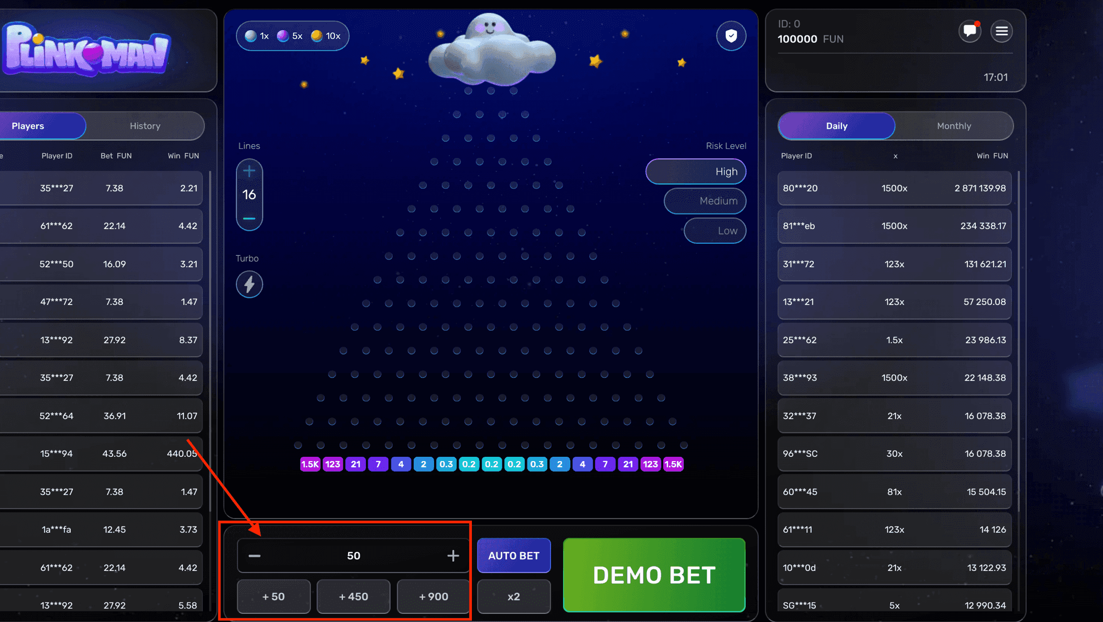The image size is (1103, 622).
Task: Switch to the Monthly leaderboard tab
Action: coord(953,126)
